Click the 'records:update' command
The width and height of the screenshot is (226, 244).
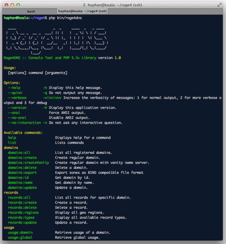click(22, 223)
